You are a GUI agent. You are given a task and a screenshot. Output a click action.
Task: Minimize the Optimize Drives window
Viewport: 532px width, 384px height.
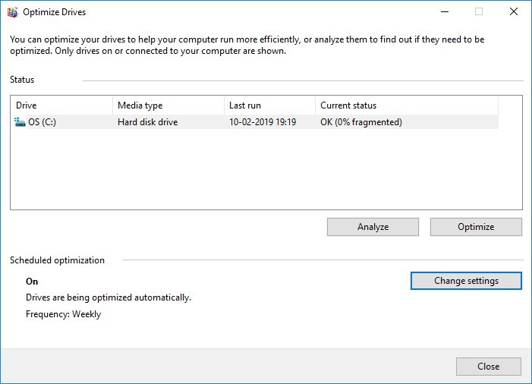pos(445,12)
